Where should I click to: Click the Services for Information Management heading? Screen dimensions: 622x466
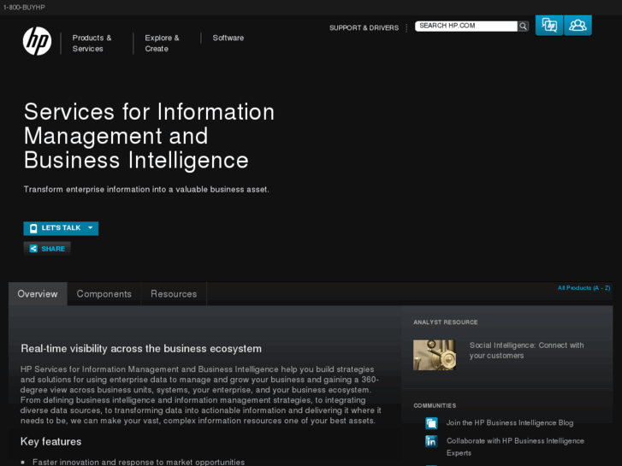tap(149, 136)
